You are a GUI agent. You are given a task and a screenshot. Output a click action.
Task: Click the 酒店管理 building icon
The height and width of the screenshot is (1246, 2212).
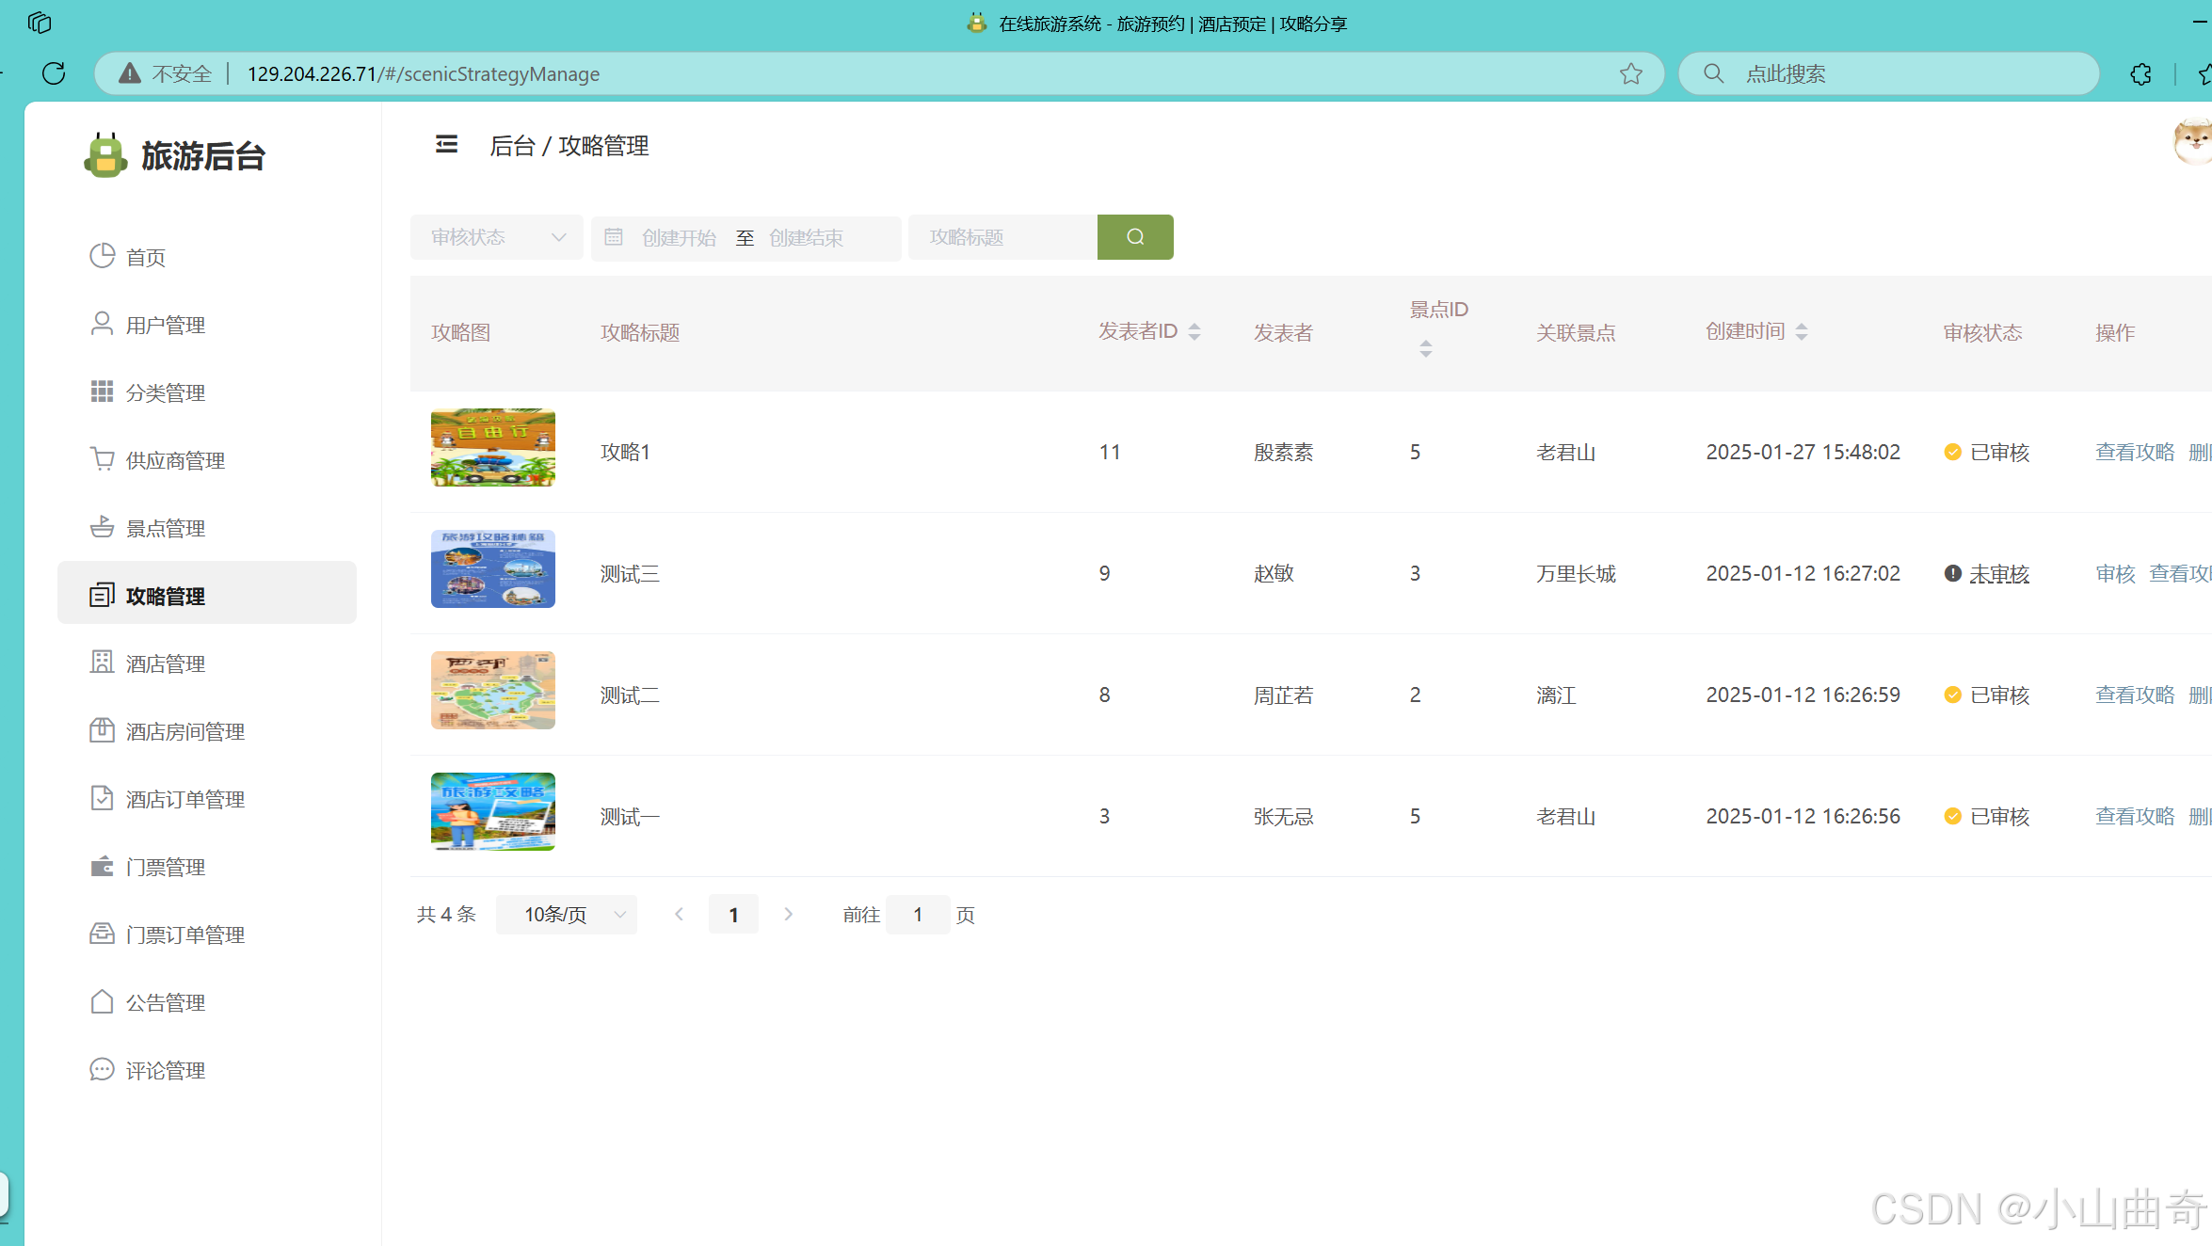tap(102, 663)
